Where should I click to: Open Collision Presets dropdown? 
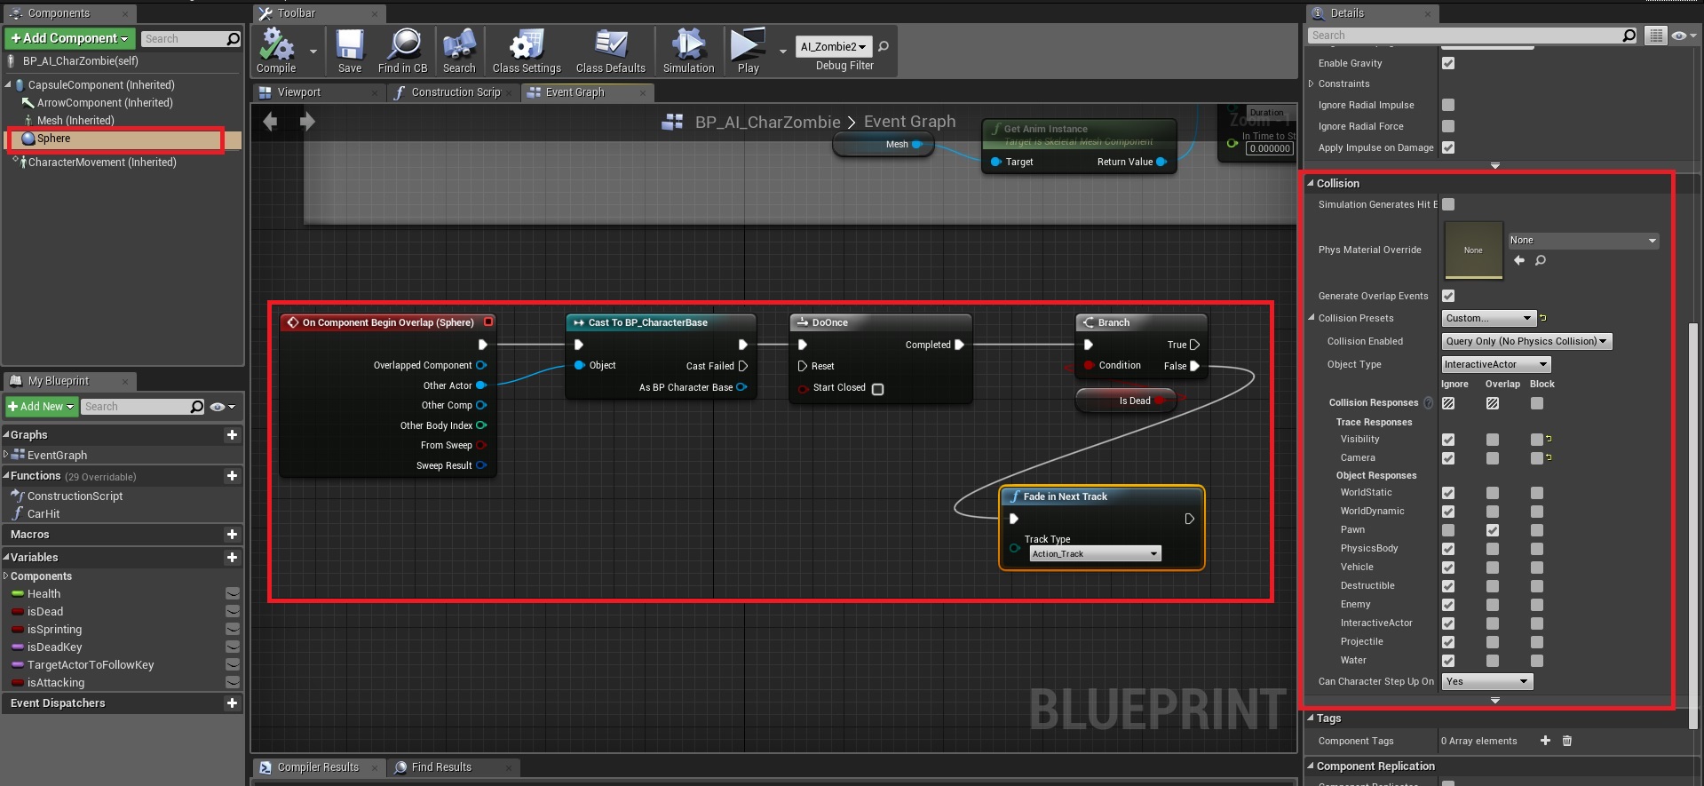[x=1488, y=318]
